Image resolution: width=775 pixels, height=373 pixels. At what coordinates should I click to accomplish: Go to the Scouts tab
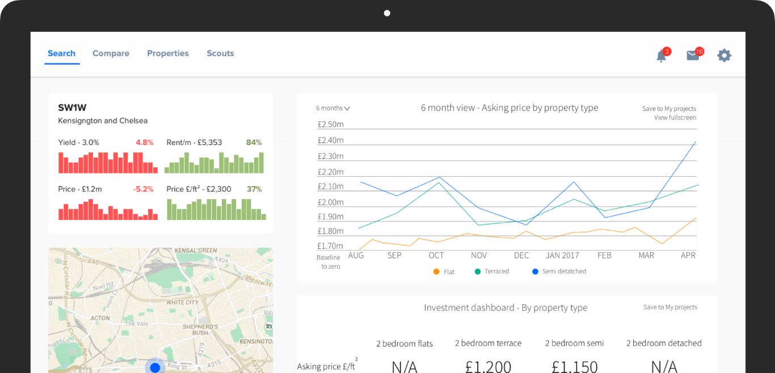220,53
